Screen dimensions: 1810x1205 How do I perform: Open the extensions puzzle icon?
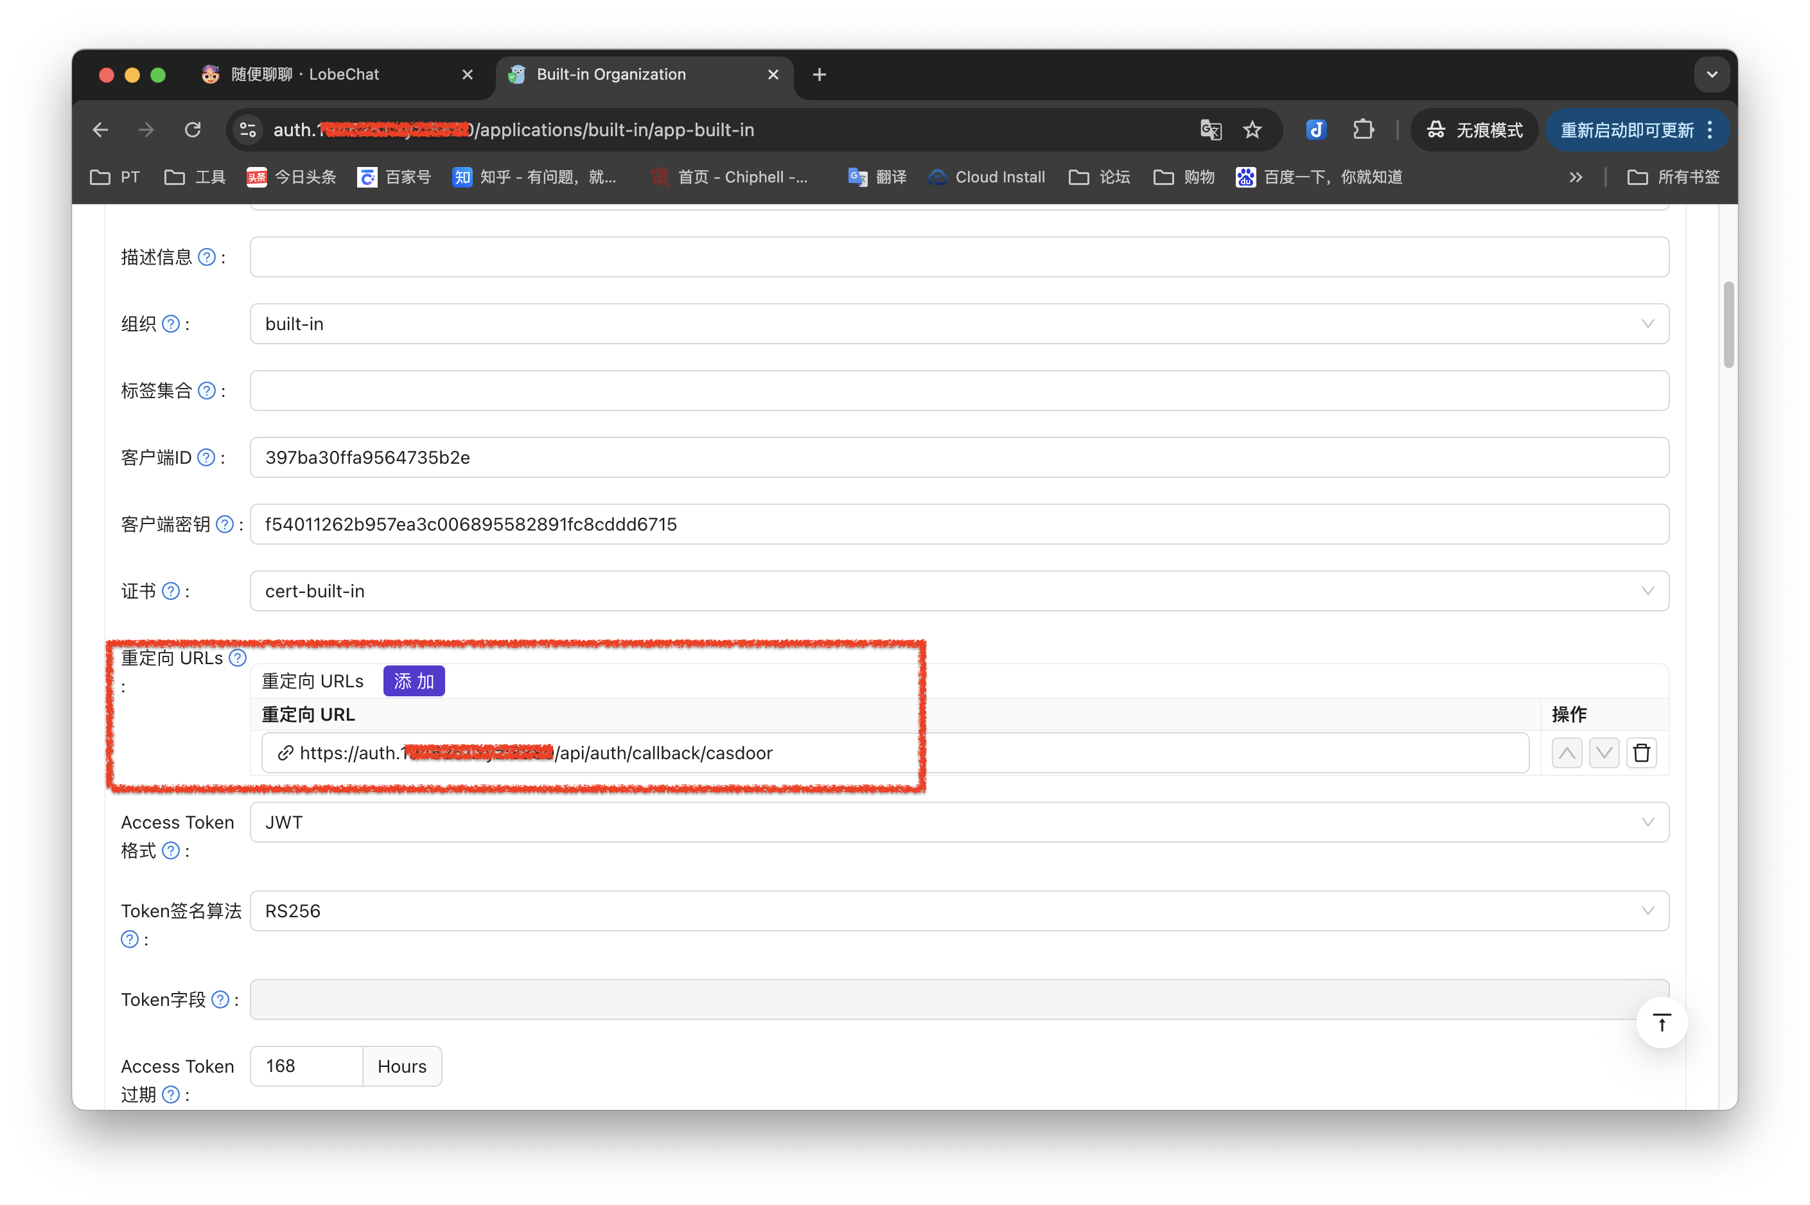click(x=1363, y=130)
